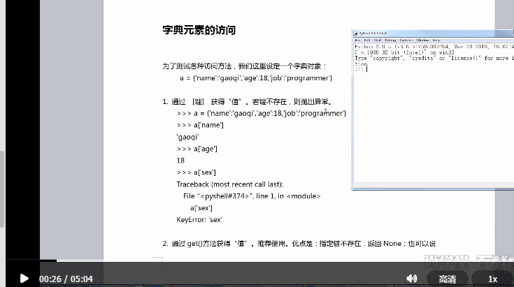Click the File "<pyshell#374>" line
The height and width of the screenshot is (287, 514).
(252, 196)
